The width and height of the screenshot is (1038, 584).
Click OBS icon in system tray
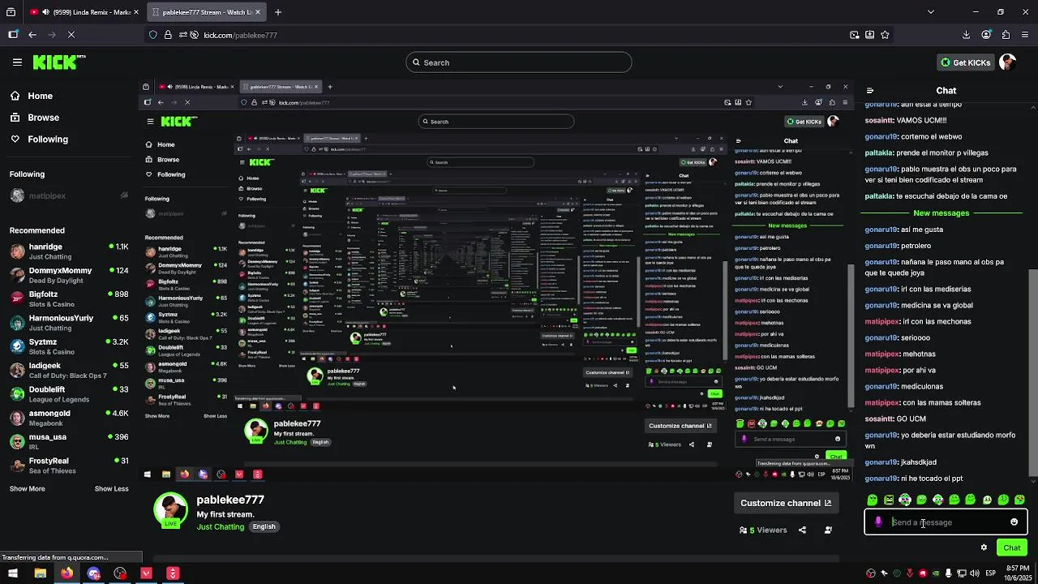(871, 573)
